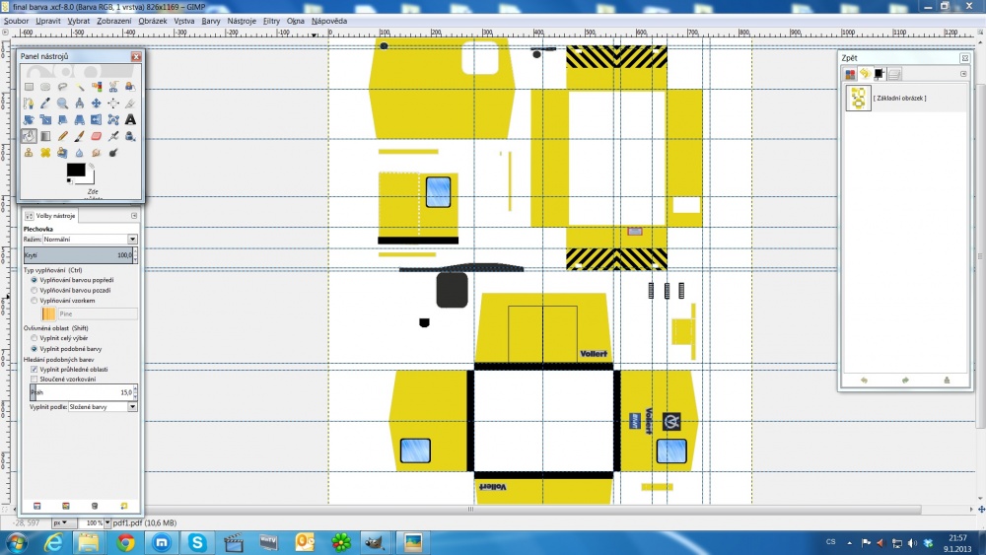986x555 pixels.
Task: Select the Ink tool
Action: 130,136
